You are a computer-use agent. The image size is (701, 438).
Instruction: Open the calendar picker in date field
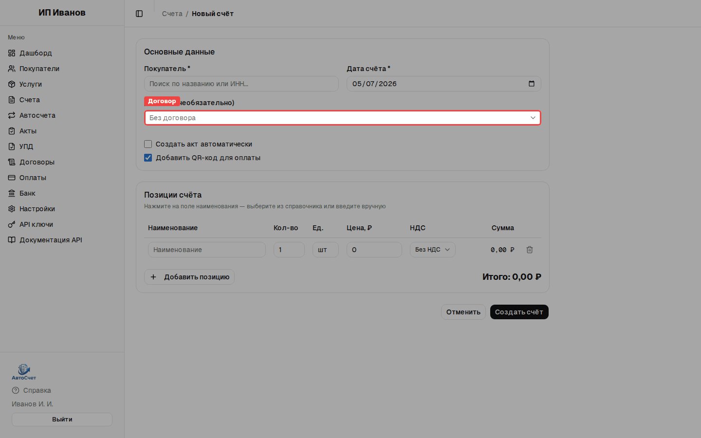[532, 84]
